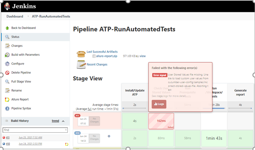The width and height of the screenshot is (255, 150).
Task: Click the #10 badge in Stage View
Action: 77,133
